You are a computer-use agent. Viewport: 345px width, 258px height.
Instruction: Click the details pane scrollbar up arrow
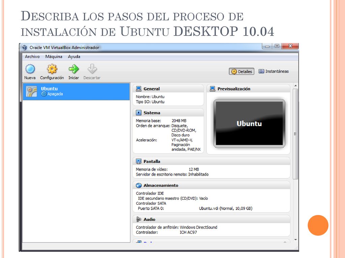[295, 86]
